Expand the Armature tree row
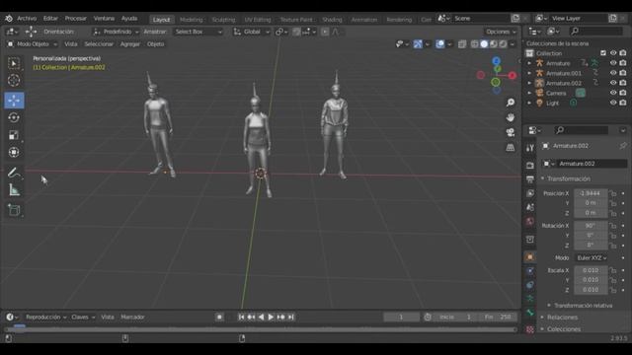This screenshot has width=632, height=355. [x=529, y=63]
